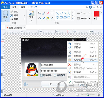The width and height of the screenshot is (104, 98).
Task: Choose the Fill bucket tool
Action: click(x=40, y=18)
